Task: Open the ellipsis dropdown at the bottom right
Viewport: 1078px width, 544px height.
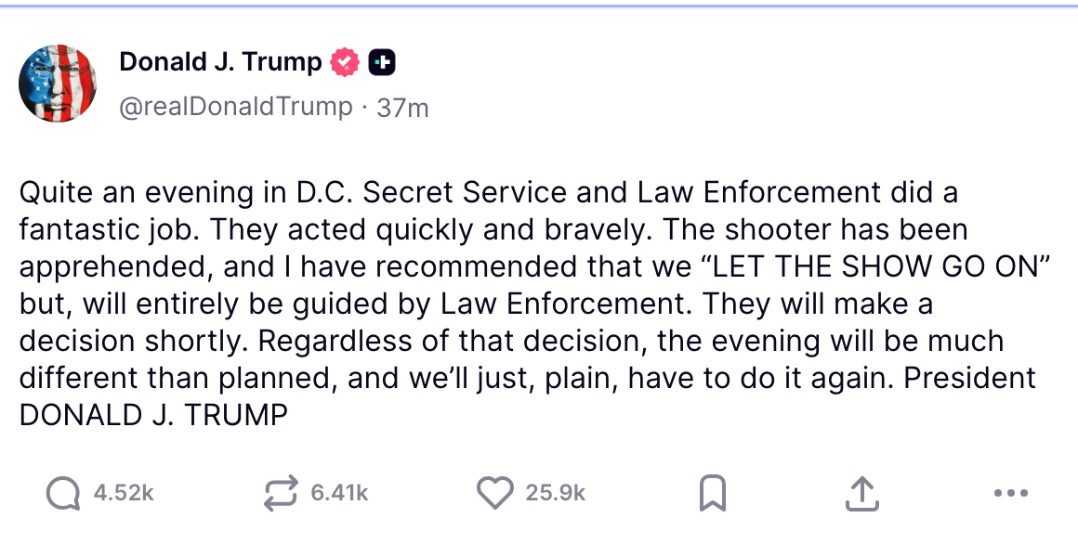Action: (x=1011, y=493)
